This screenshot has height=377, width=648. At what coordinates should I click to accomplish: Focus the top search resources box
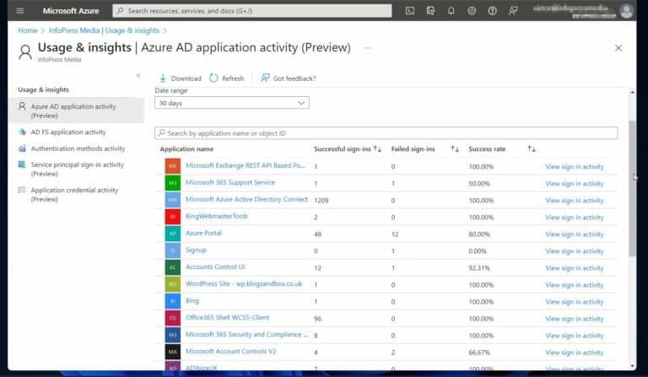[x=252, y=11]
